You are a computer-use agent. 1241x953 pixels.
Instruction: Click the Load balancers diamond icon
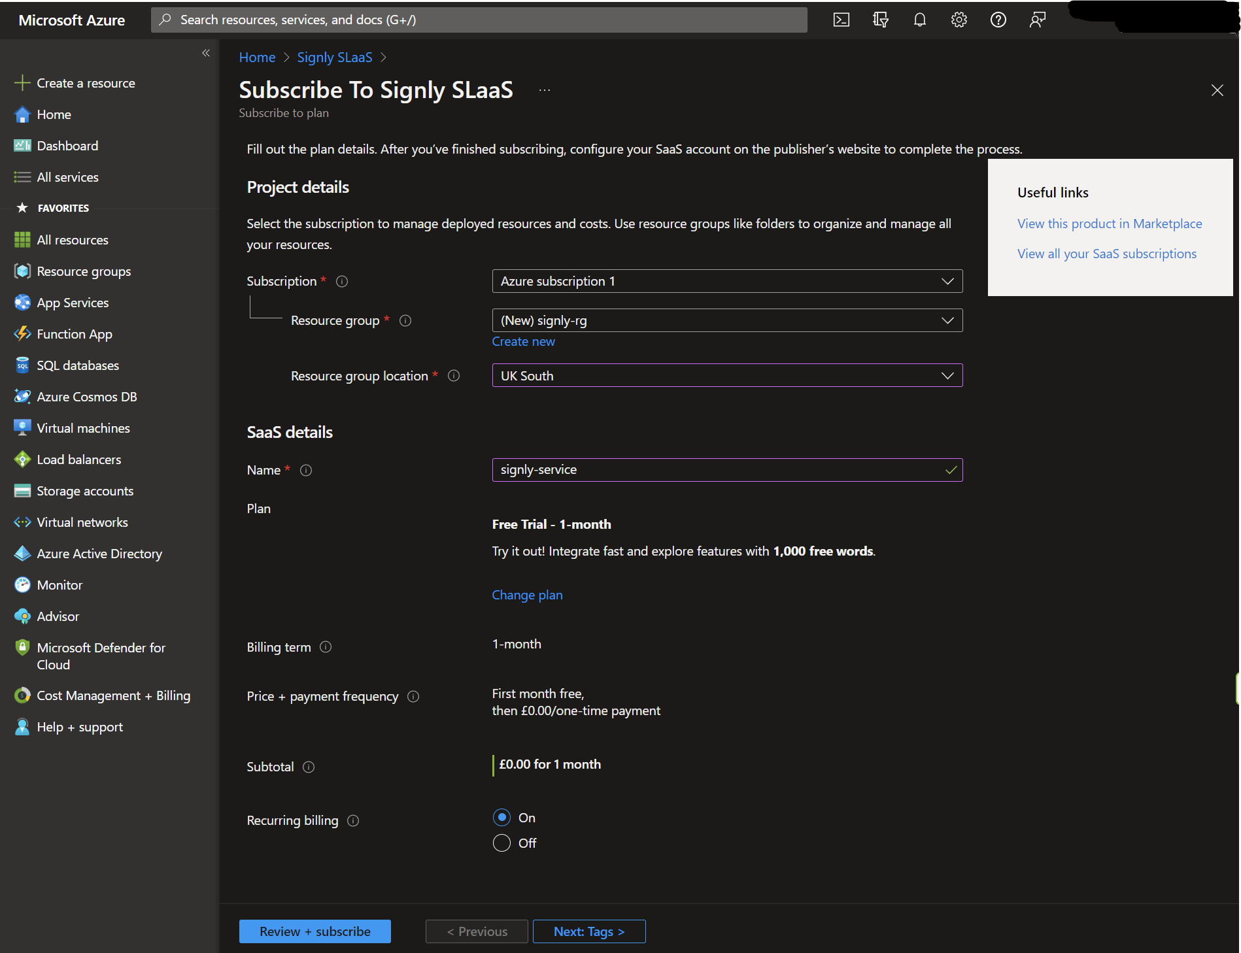[22, 460]
